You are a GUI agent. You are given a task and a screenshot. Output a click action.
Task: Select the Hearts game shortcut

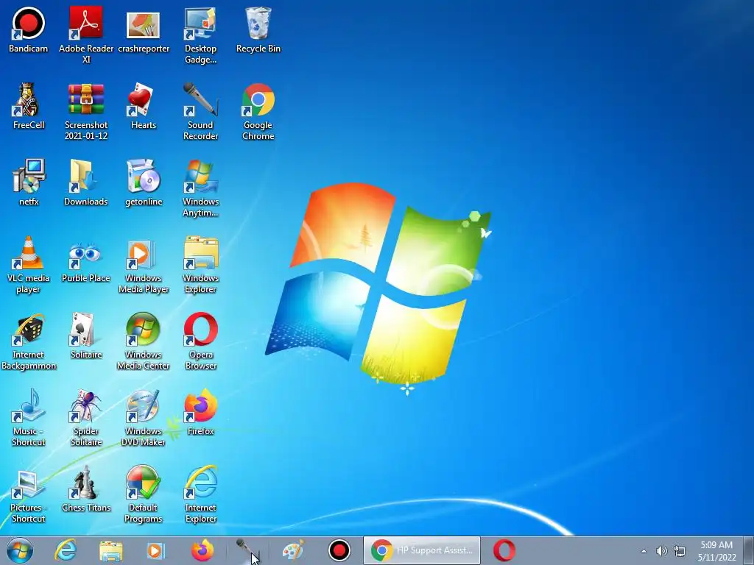[x=144, y=106]
